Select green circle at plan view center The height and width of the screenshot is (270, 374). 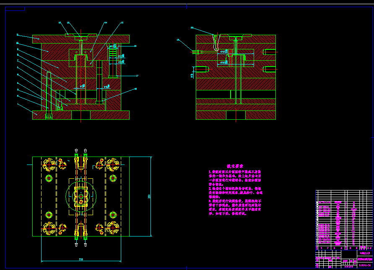click(x=81, y=196)
